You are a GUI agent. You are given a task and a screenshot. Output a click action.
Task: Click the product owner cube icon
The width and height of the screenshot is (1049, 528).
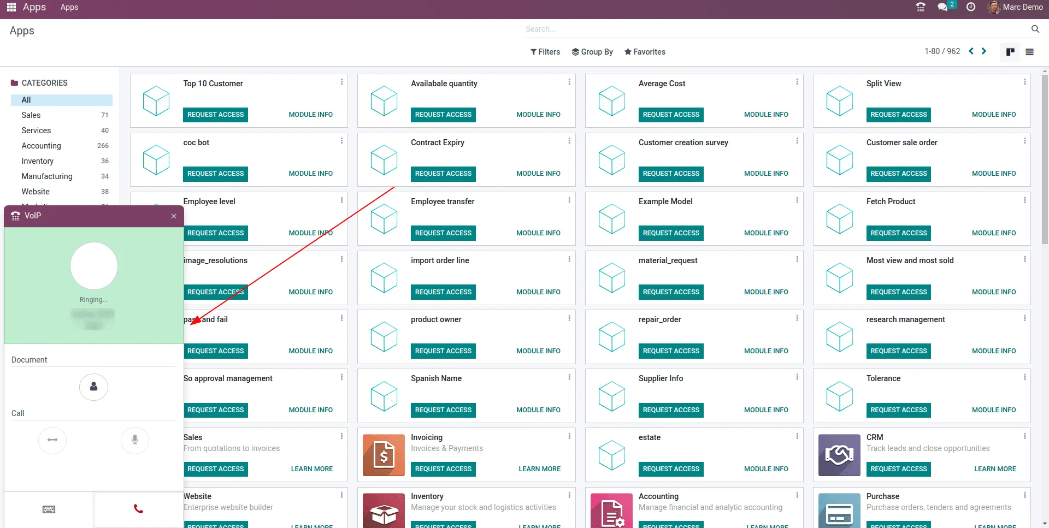384,337
